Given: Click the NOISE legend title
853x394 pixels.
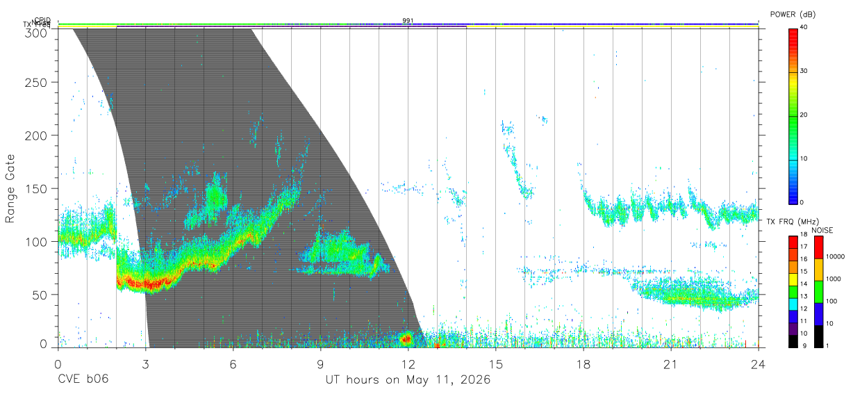Looking at the screenshot, I should (x=822, y=230).
